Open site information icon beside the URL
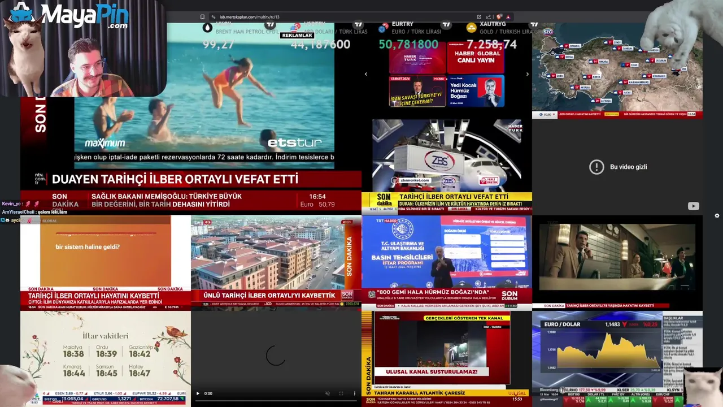Viewport: 723px width, 407px height. (214, 17)
